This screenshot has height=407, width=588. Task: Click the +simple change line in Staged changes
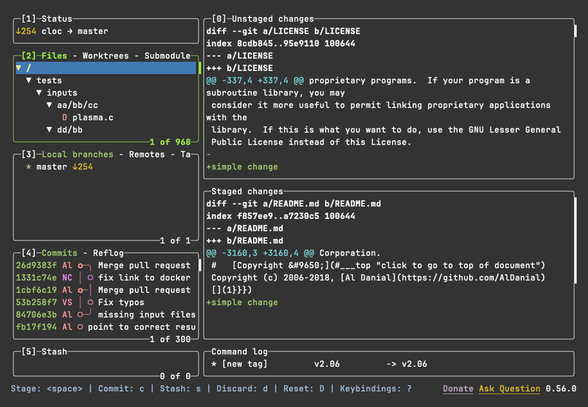[242, 302]
